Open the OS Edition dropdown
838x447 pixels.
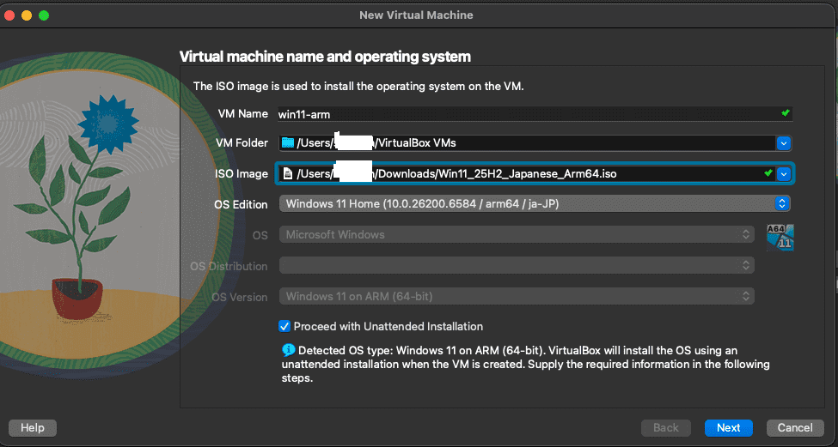pyautogui.click(x=533, y=204)
